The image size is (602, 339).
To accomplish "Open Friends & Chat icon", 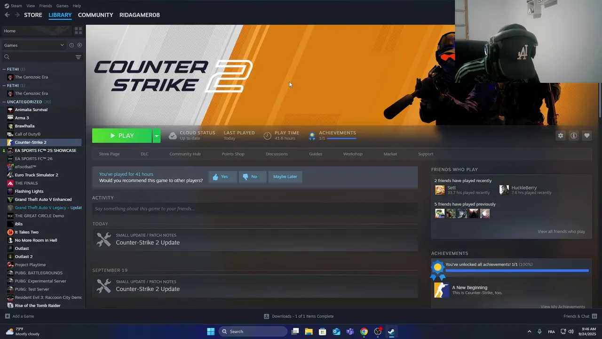I will tap(594, 316).
